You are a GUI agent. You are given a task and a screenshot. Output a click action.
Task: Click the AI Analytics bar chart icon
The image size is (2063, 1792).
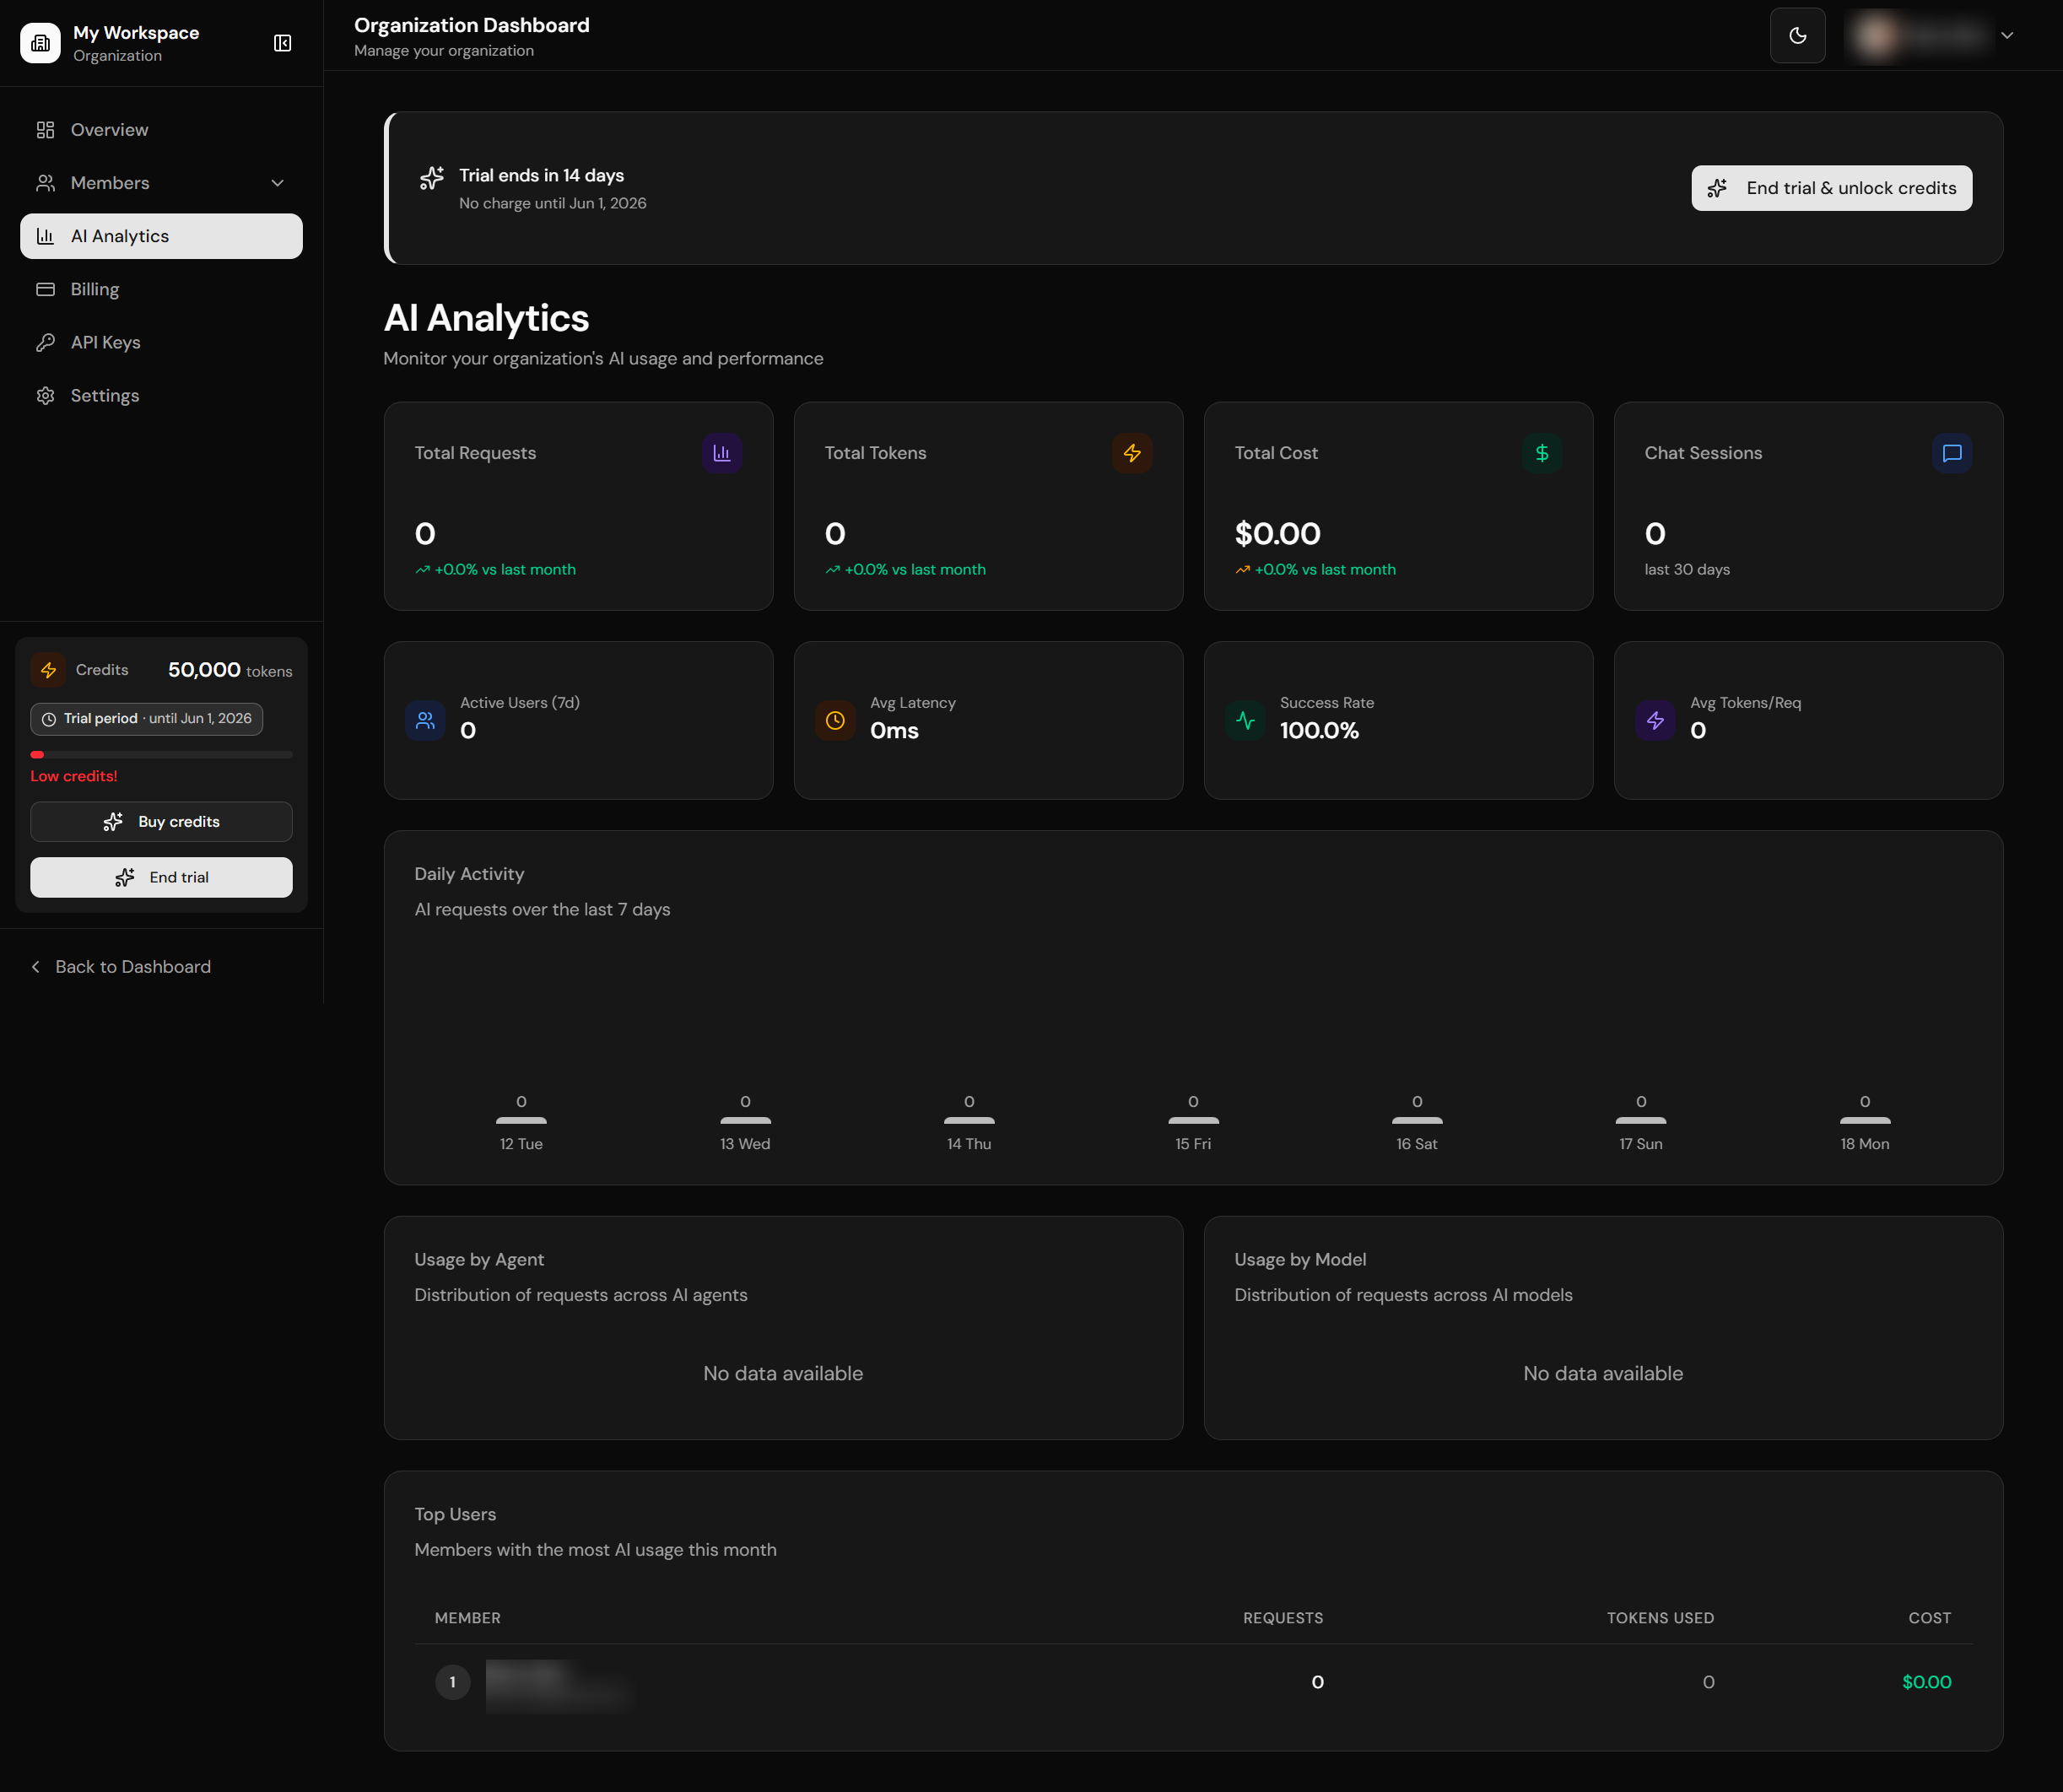click(x=45, y=236)
